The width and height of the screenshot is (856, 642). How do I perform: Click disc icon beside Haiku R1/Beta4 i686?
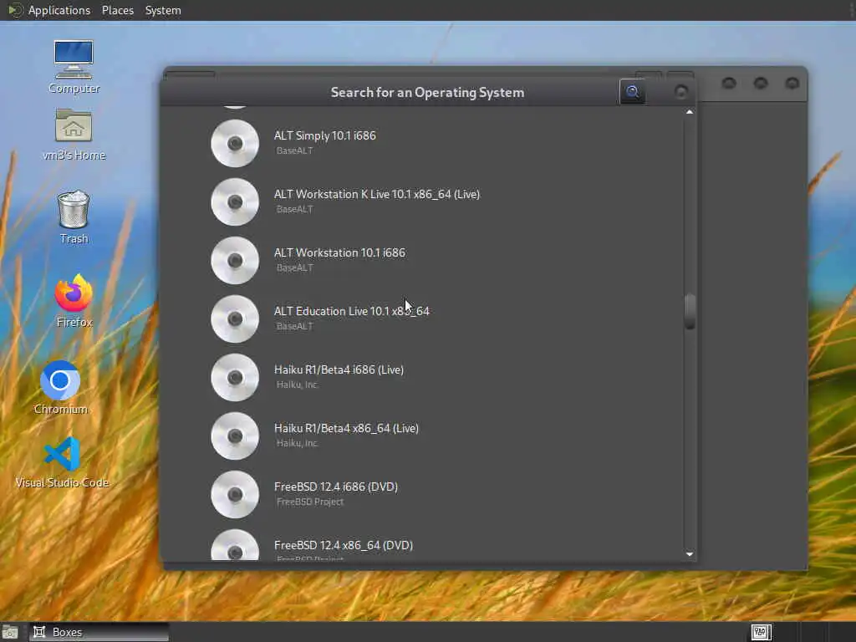pyautogui.click(x=235, y=377)
